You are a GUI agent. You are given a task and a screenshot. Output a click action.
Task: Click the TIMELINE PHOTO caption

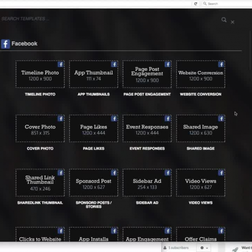tap(40, 94)
